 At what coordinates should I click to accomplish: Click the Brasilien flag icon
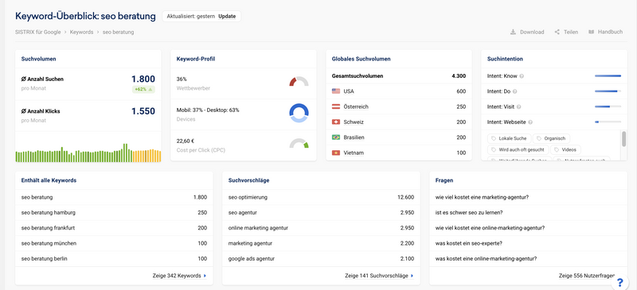pyautogui.click(x=336, y=137)
